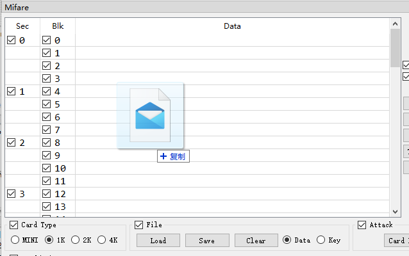Click the Save button
The height and width of the screenshot is (256, 409).
point(206,241)
